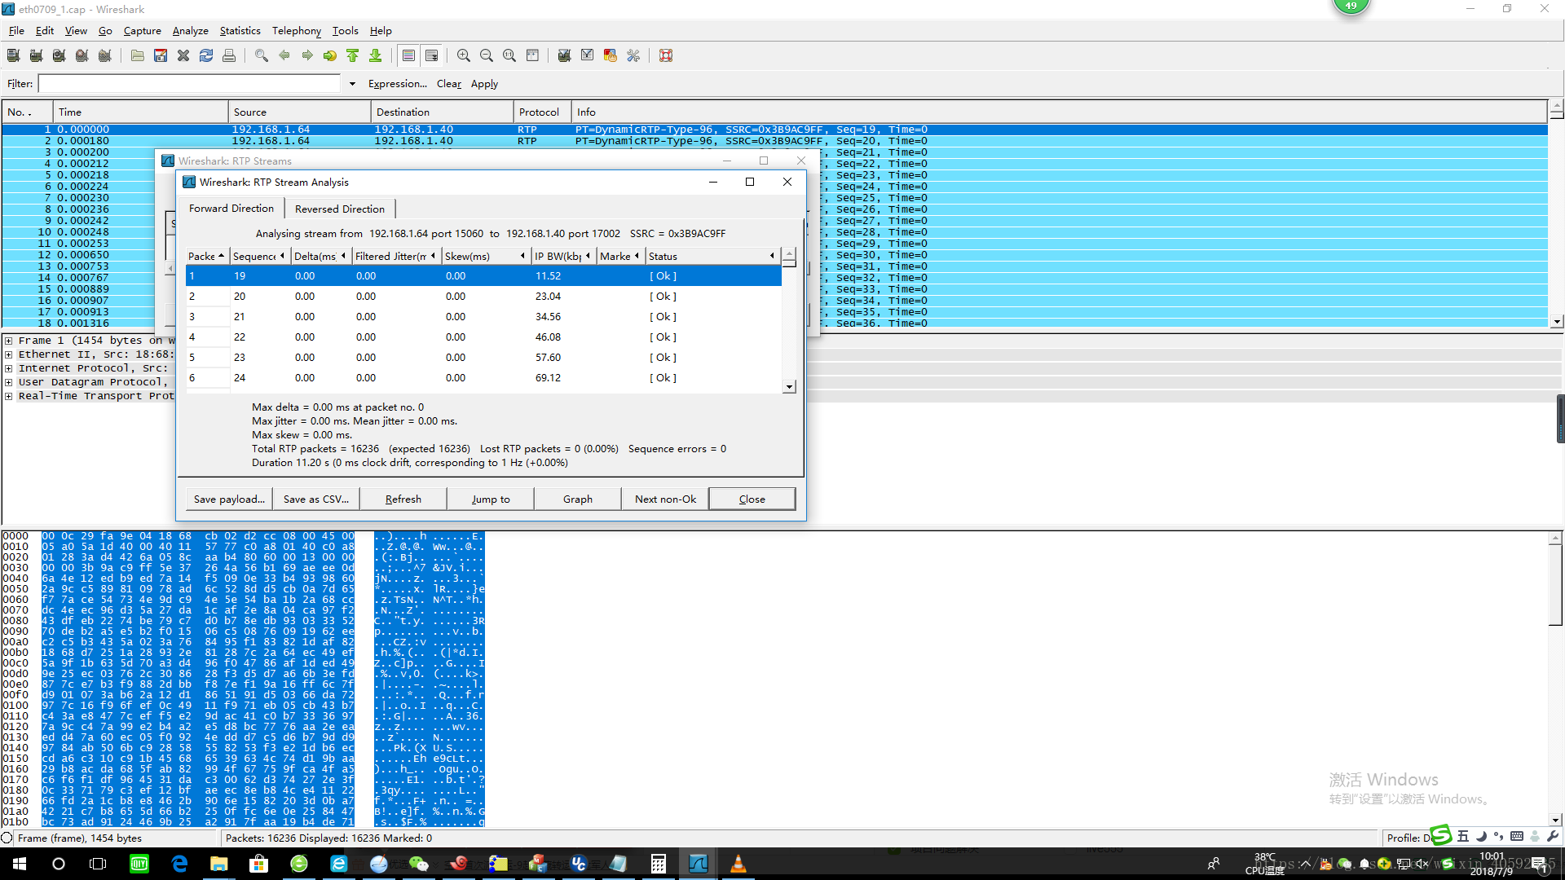This screenshot has width=1565, height=880.
Task: Click the Save capture file icon
Action: [x=161, y=55]
